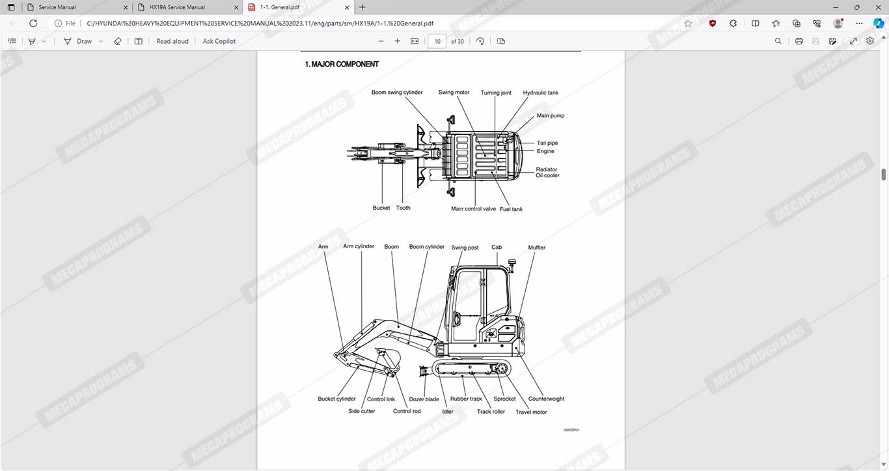Click the Read aloud button
The width and height of the screenshot is (889, 471).
pos(172,41)
